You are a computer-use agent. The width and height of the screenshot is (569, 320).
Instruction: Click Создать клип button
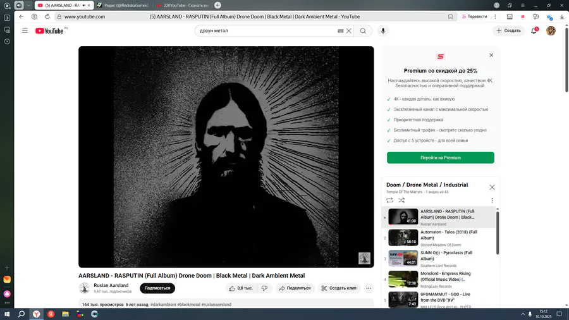point(339,288)
